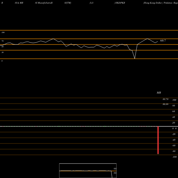Click the current RSI value '60.7'
The width and height of the screenshot is (178, 178).
[163, 41]
